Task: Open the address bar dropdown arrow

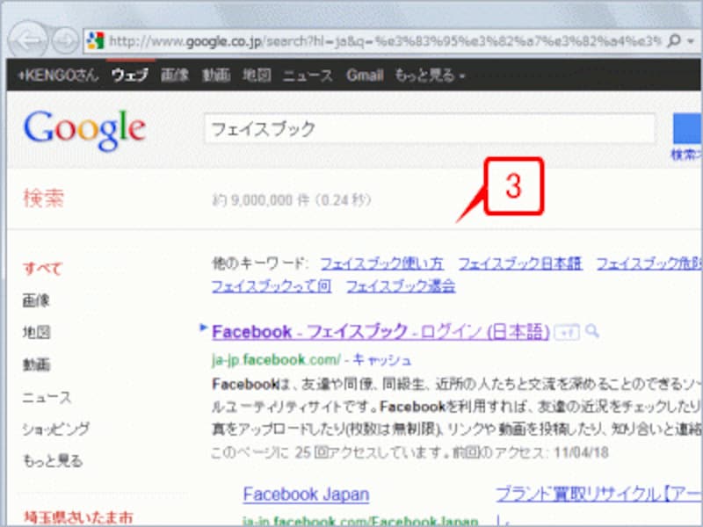Action: pyautogui.click(x=692, y=41)
